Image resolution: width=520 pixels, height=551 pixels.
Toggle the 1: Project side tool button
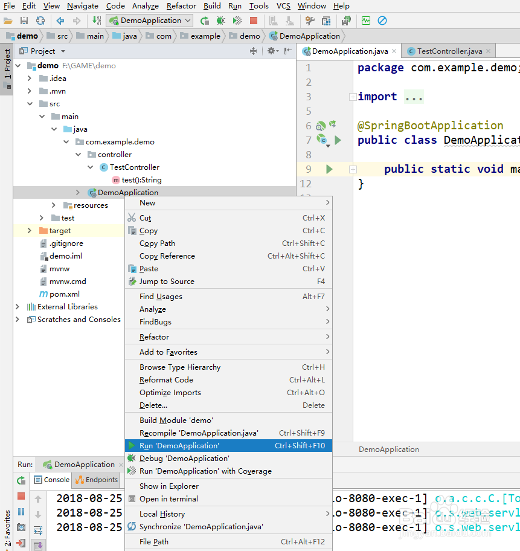[7, 68]
